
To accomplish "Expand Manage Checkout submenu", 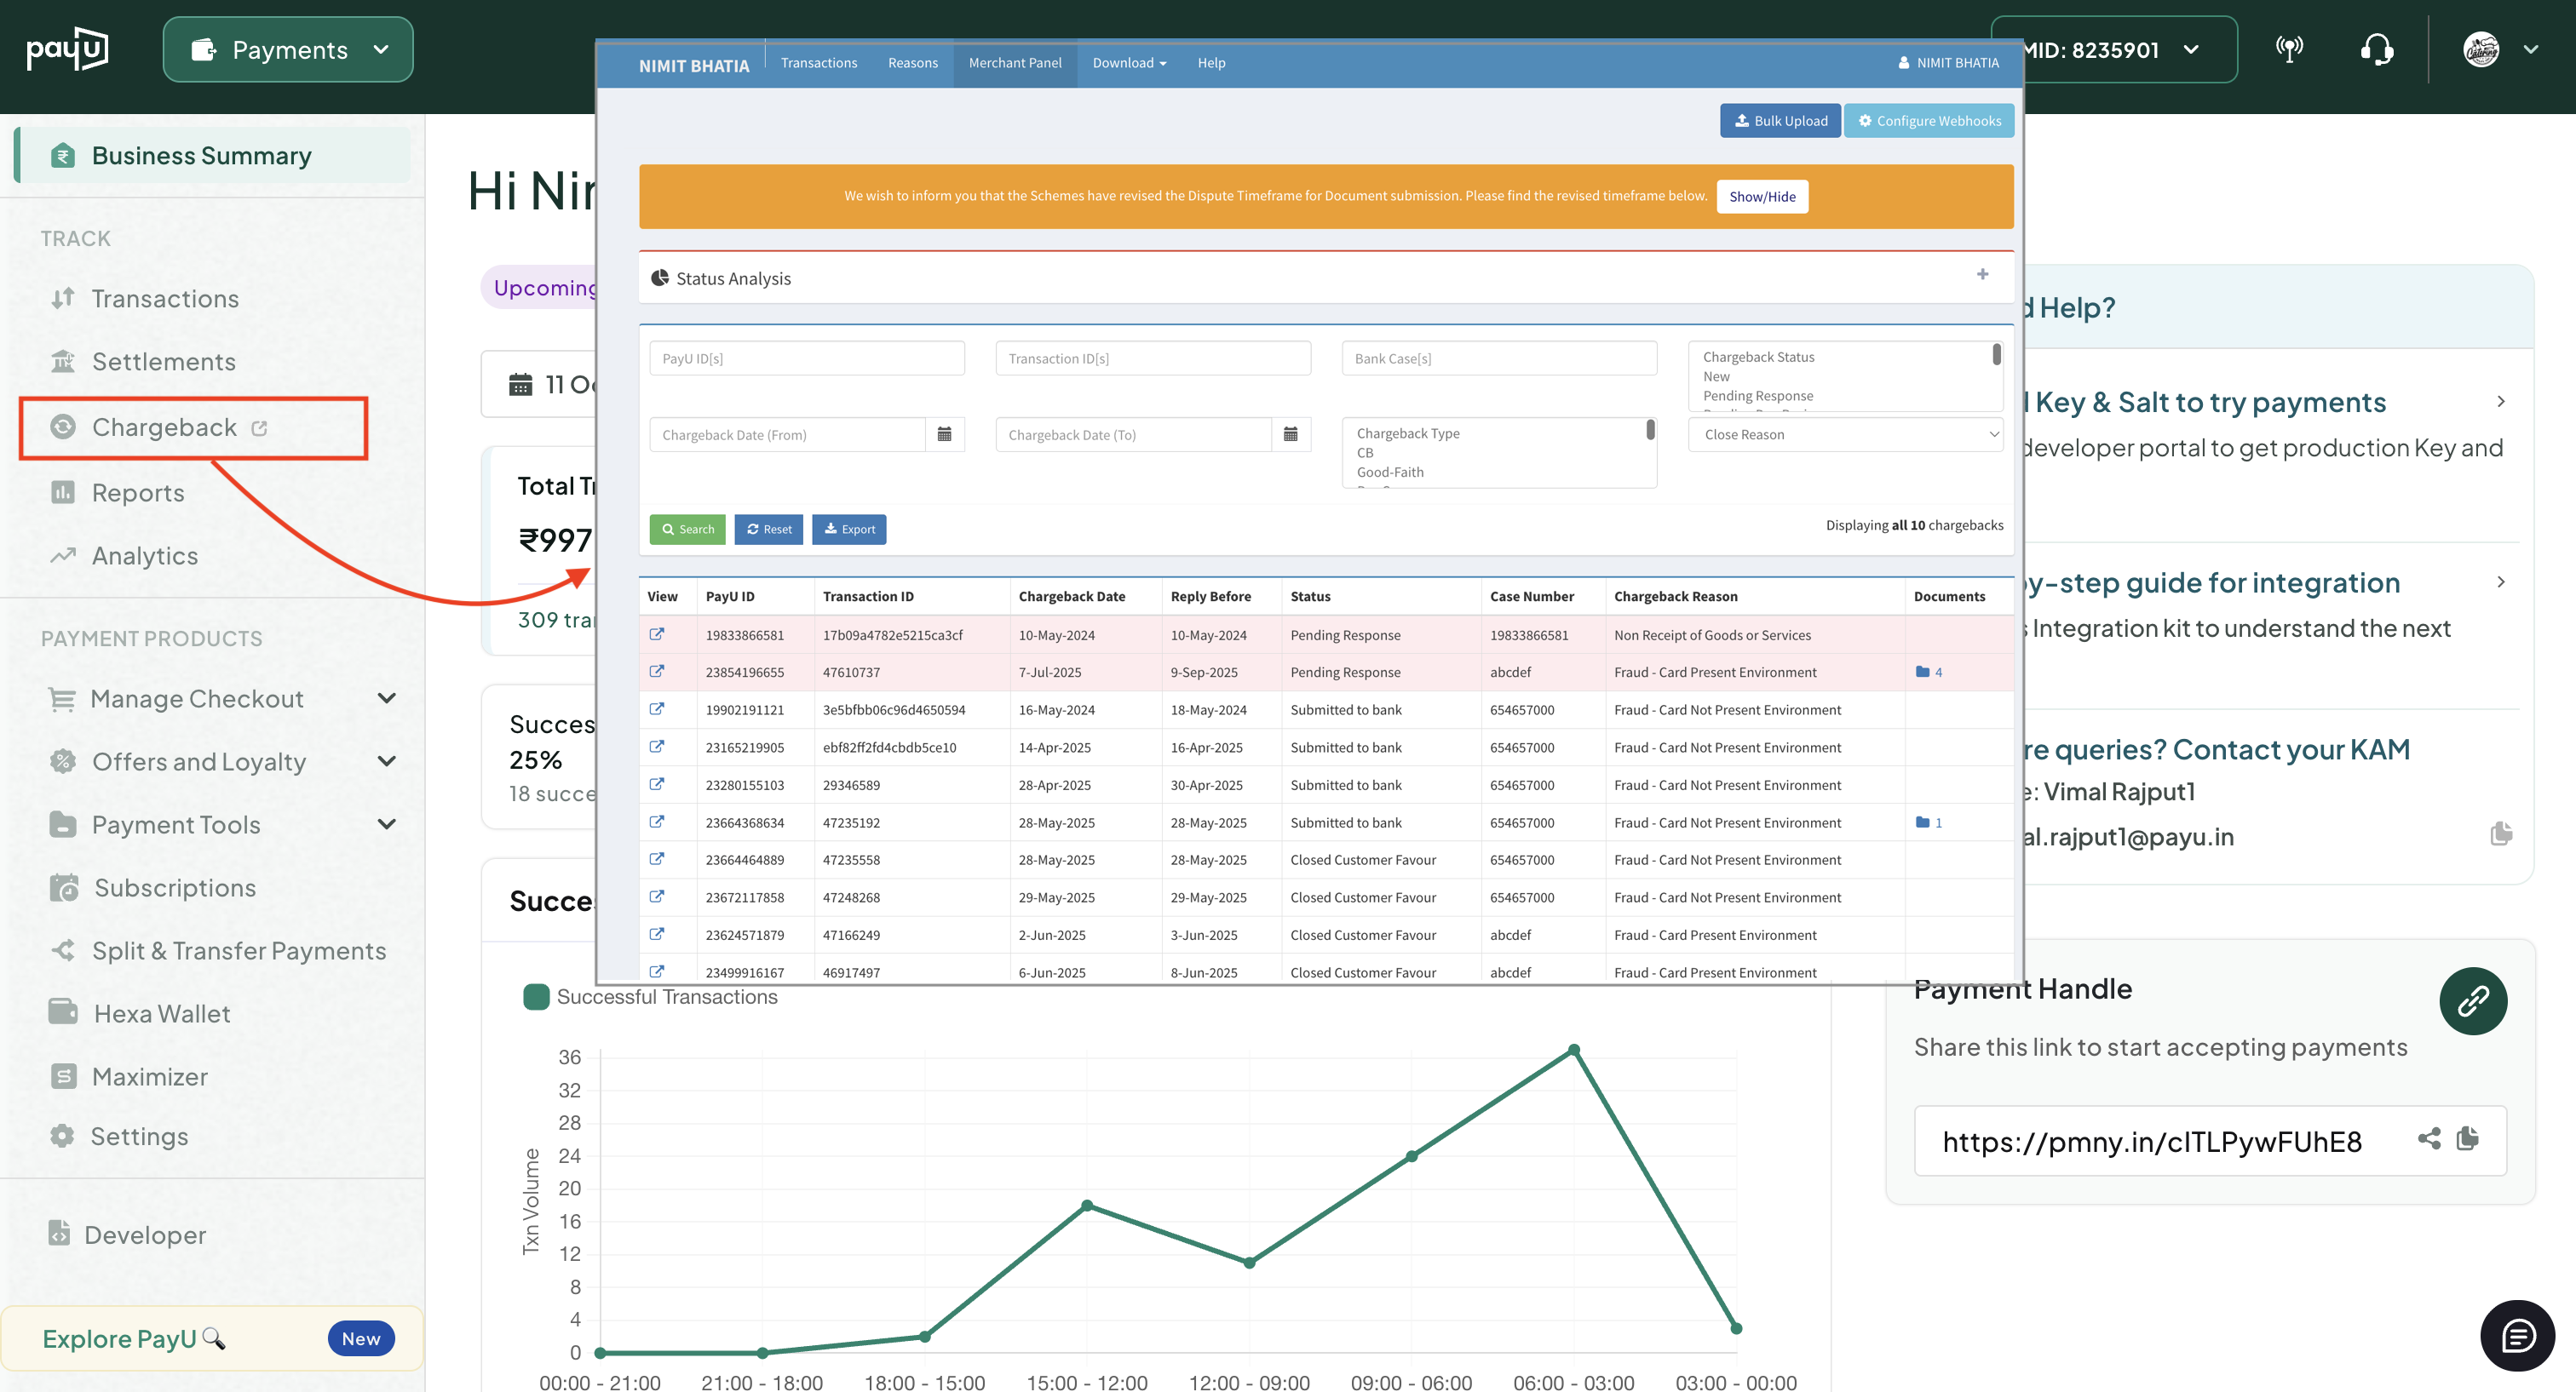I will pos(387,698).
